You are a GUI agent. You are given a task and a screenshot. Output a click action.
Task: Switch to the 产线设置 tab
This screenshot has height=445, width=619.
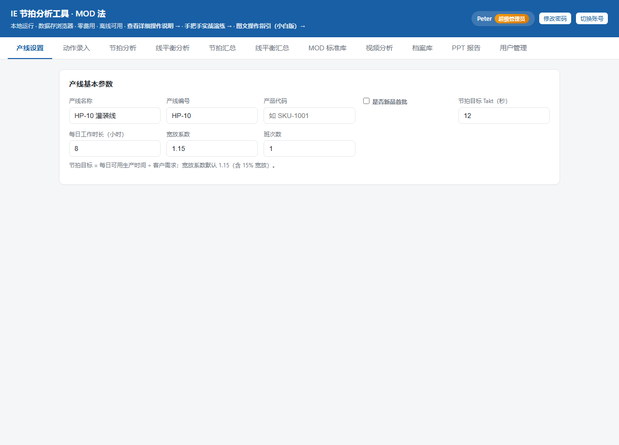30,48
